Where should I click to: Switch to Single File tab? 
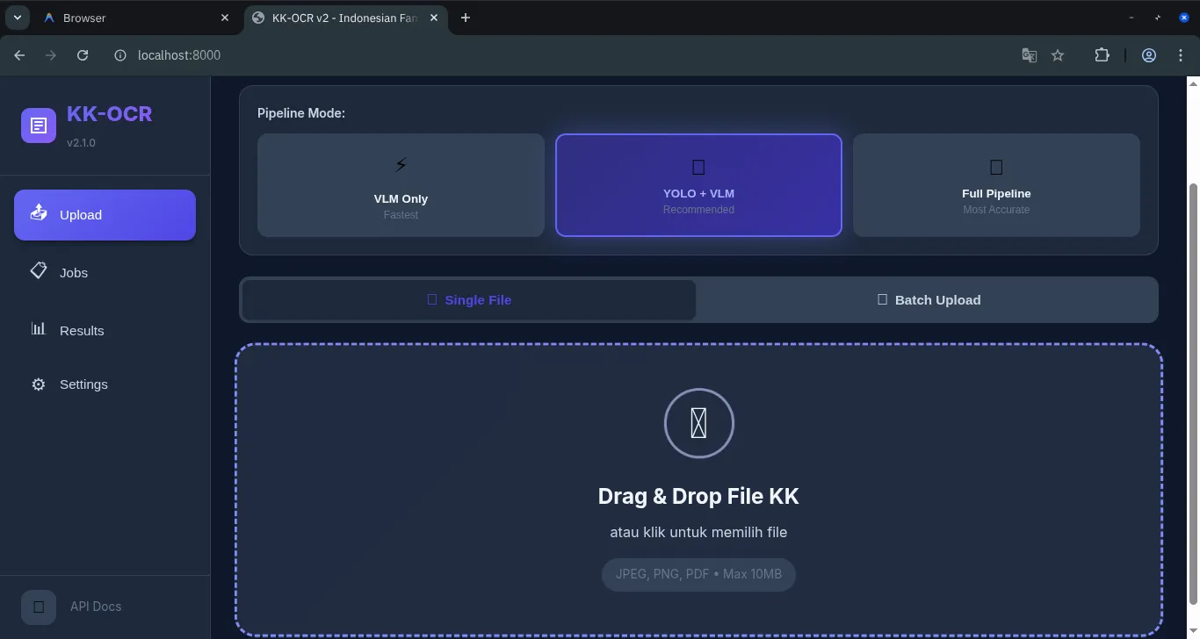tap(469, 300)
